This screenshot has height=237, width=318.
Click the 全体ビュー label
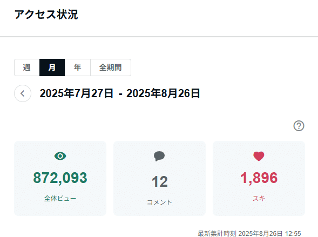click(x=60, y=198)
